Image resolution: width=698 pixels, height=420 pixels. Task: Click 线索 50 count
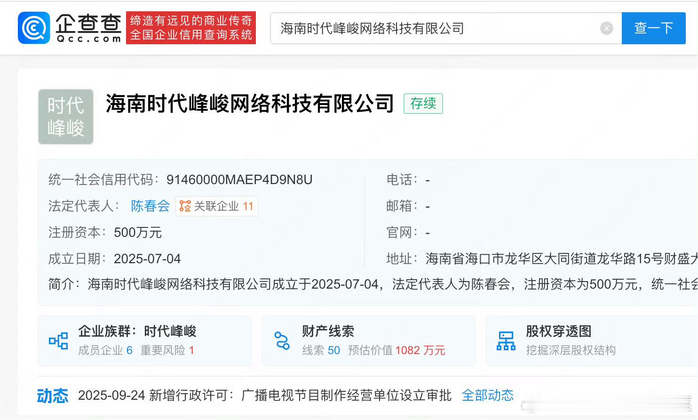[x=321, y=350]
